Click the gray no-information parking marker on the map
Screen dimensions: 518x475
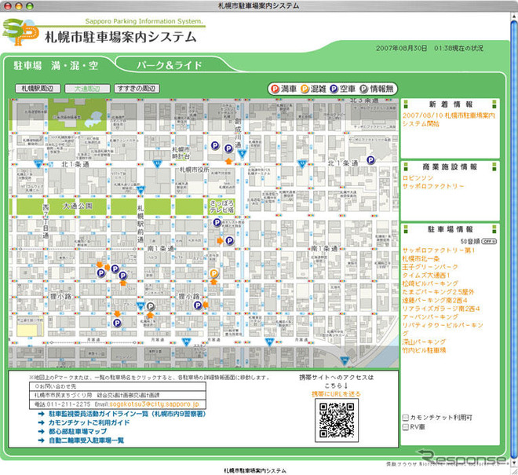tap(151, 306)
